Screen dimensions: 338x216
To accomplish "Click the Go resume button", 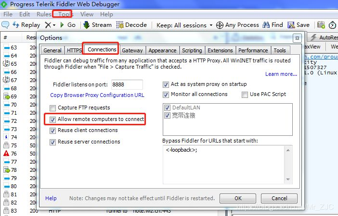I will click(68, 25).
